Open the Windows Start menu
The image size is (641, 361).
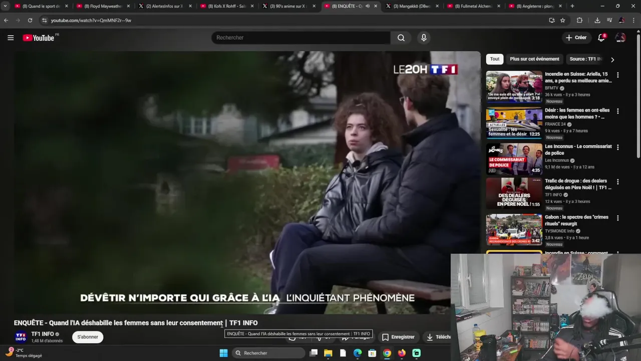coord(223,353)
